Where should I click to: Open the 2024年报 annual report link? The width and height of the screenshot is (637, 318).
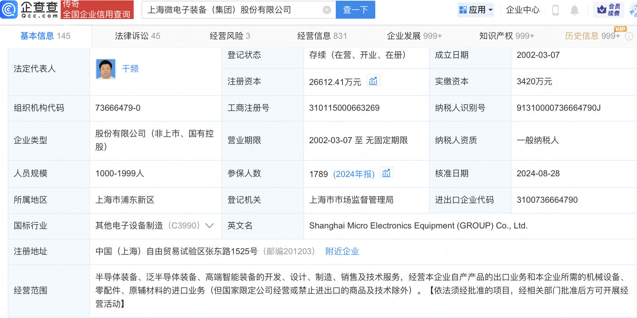(354, 174)
